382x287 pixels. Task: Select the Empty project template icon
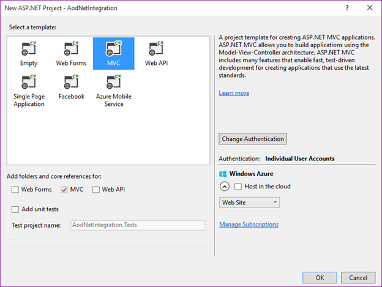pyautogui.click(x=29, y=50)
